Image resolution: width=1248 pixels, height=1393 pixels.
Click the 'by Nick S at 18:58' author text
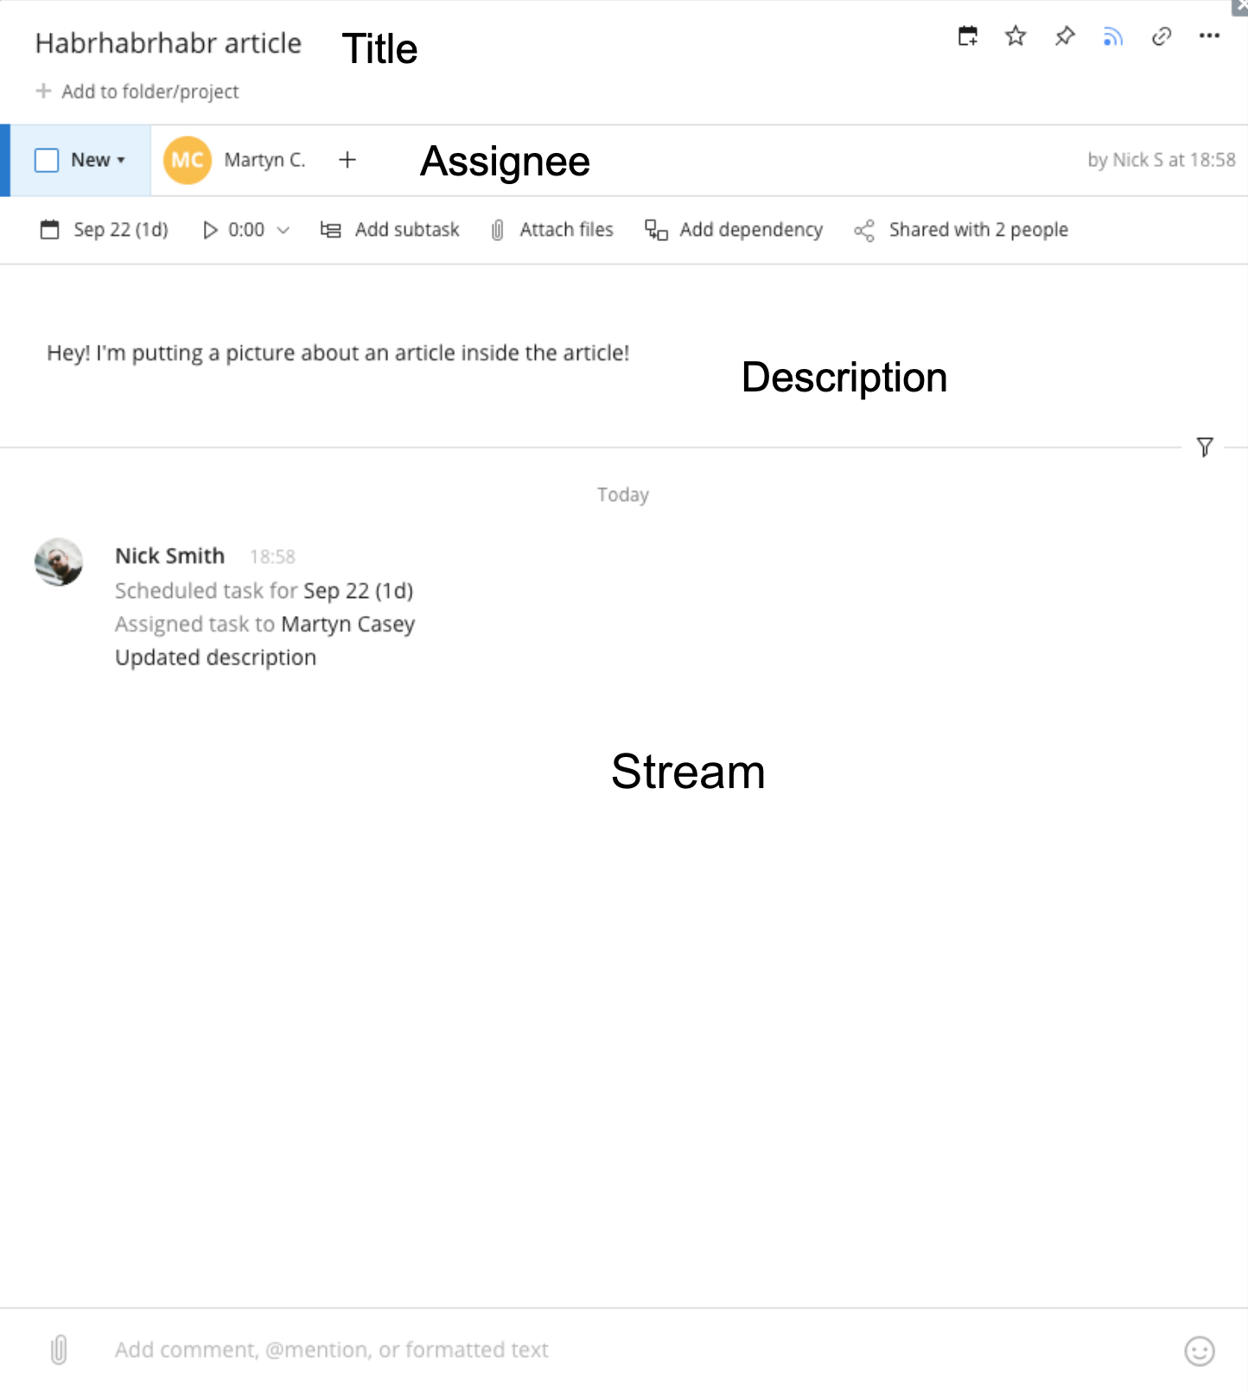coord(1162,160)
